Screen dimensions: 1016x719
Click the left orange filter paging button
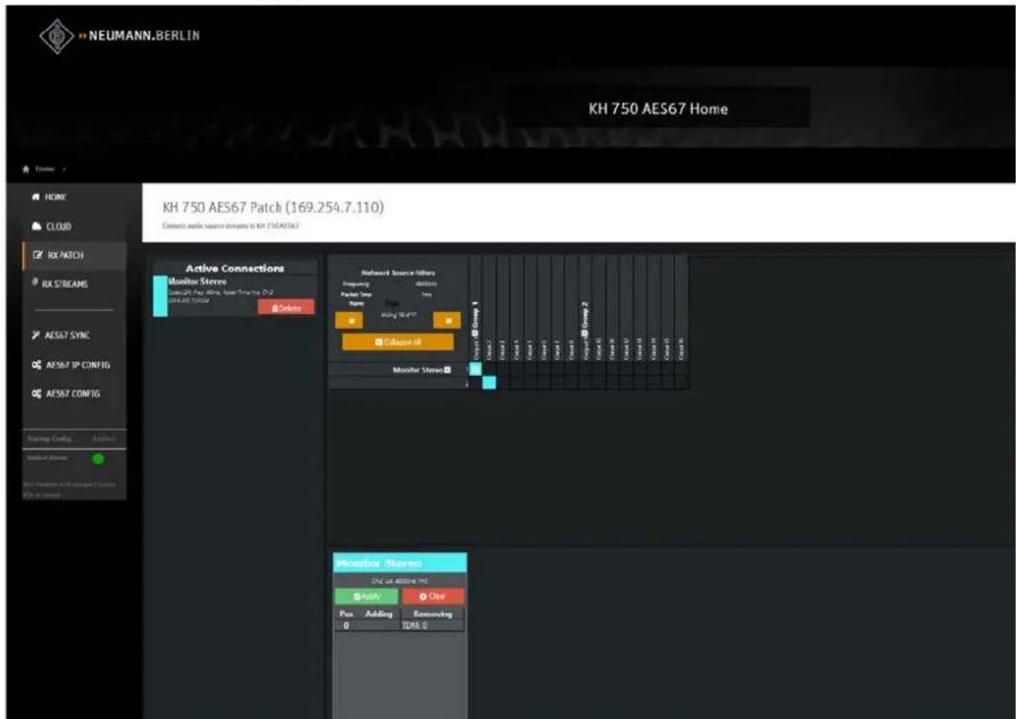(x=349, y=320)
